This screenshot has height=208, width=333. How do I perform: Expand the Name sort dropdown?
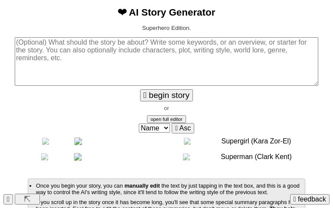[x=154, y=128]
